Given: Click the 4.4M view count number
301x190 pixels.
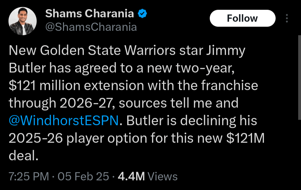Looking at the screenshot, I should click(x=131, y=177).
